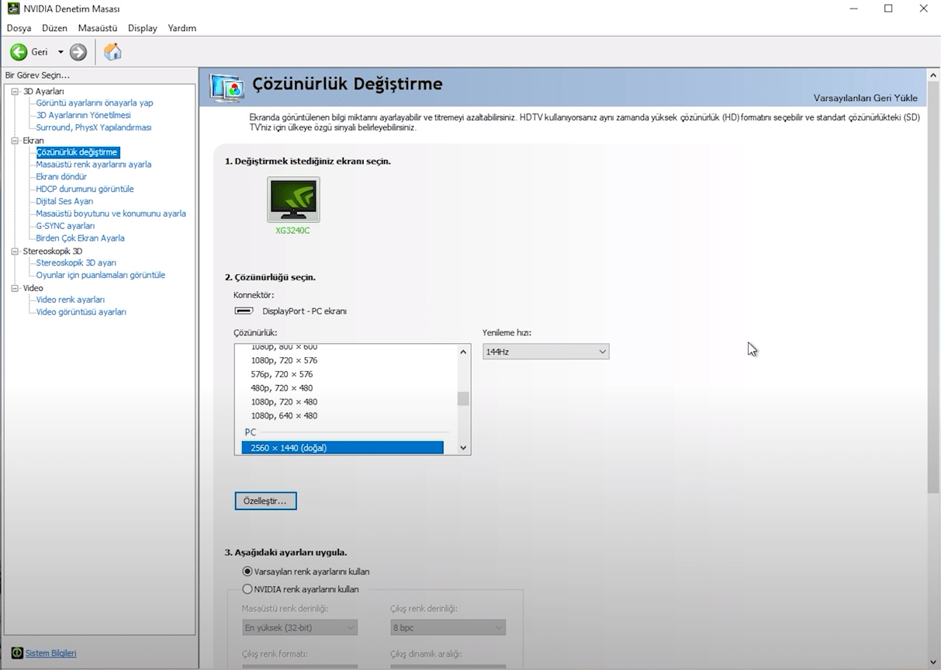Image resolution: width=941 pixels, height=670 pixels.
Task: Select NVIDIA renk ayarlarını kullan radio
Action: pyautogui.click(x=247, y=589)
